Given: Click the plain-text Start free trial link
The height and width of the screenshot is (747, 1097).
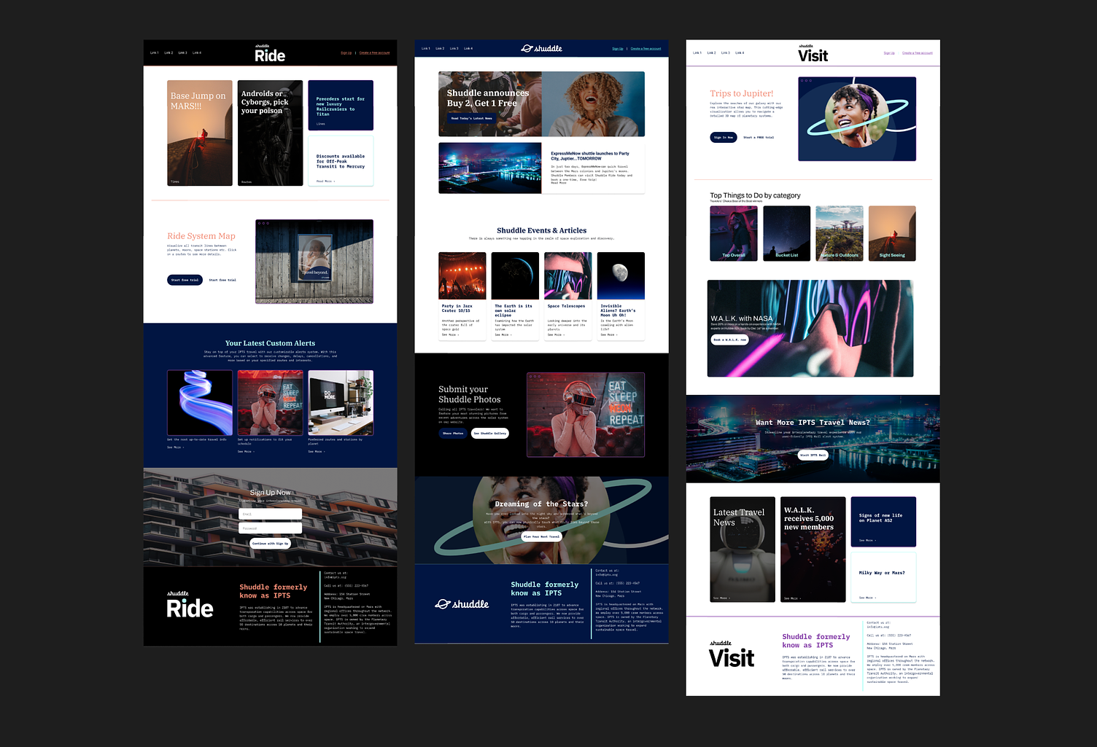Looking at the screenshot, I should [x=222, y=280].
